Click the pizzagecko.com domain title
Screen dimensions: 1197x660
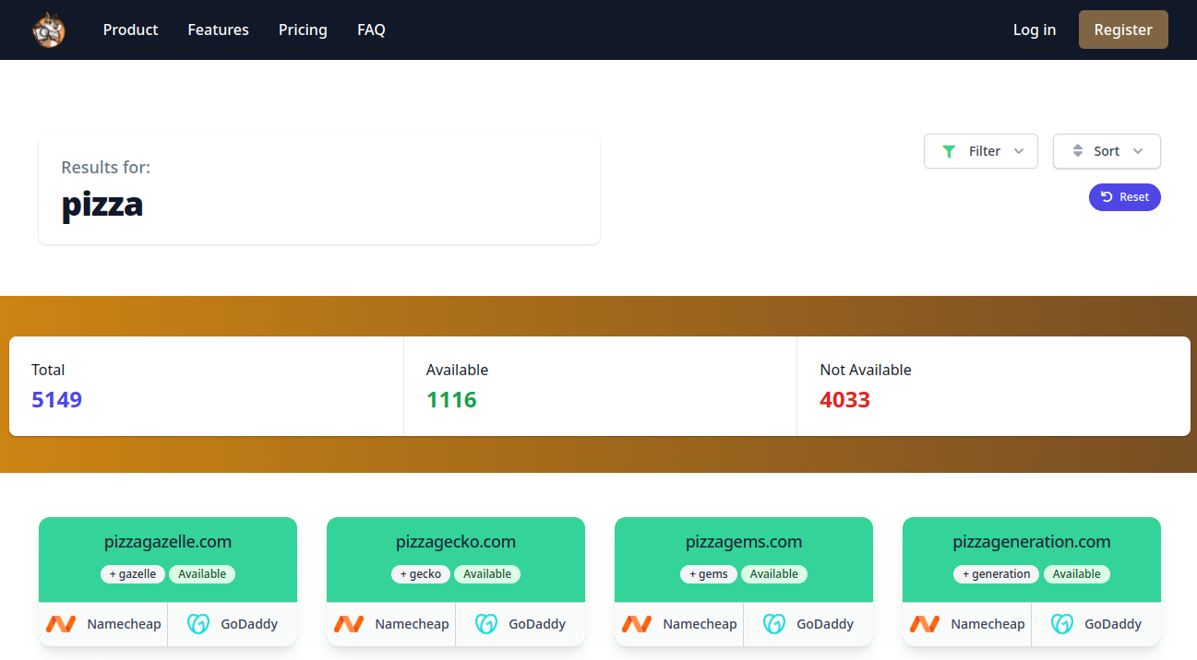(456, 542)
